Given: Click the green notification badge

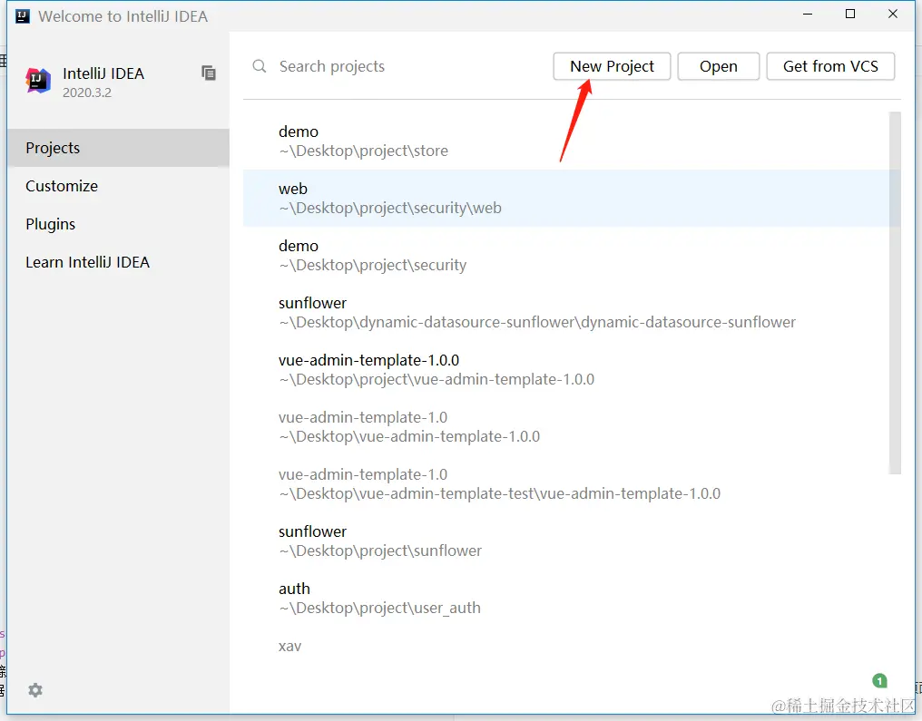Looking at the screenshot, I should [x=879, y=681].
